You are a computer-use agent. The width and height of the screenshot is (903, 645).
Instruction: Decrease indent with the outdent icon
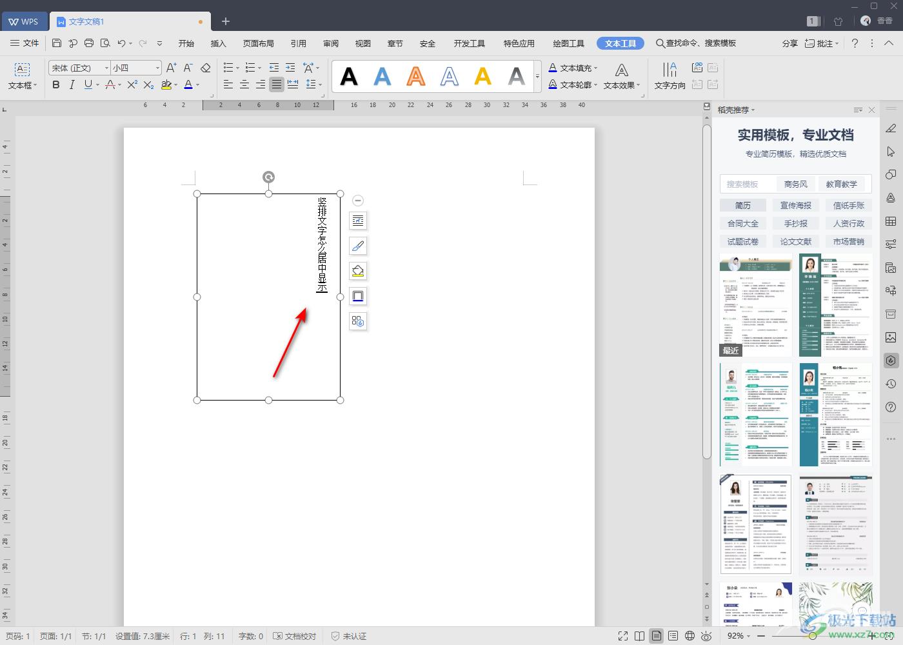pos(274,68)
